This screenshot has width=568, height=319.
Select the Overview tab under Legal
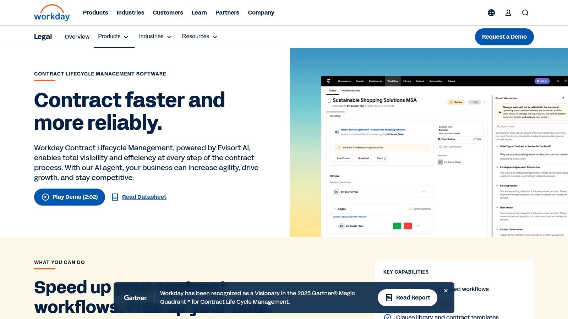77,37
